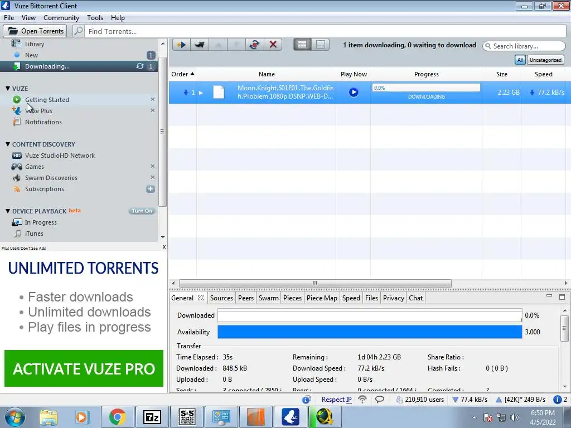Open Google Chrome from the taskbar
The image size is (571, 428).
pos(117,417)
